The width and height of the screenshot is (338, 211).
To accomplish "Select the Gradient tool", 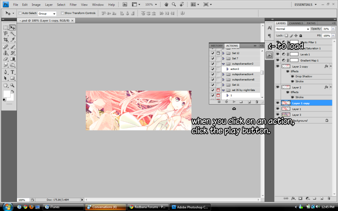I will 12,59.
